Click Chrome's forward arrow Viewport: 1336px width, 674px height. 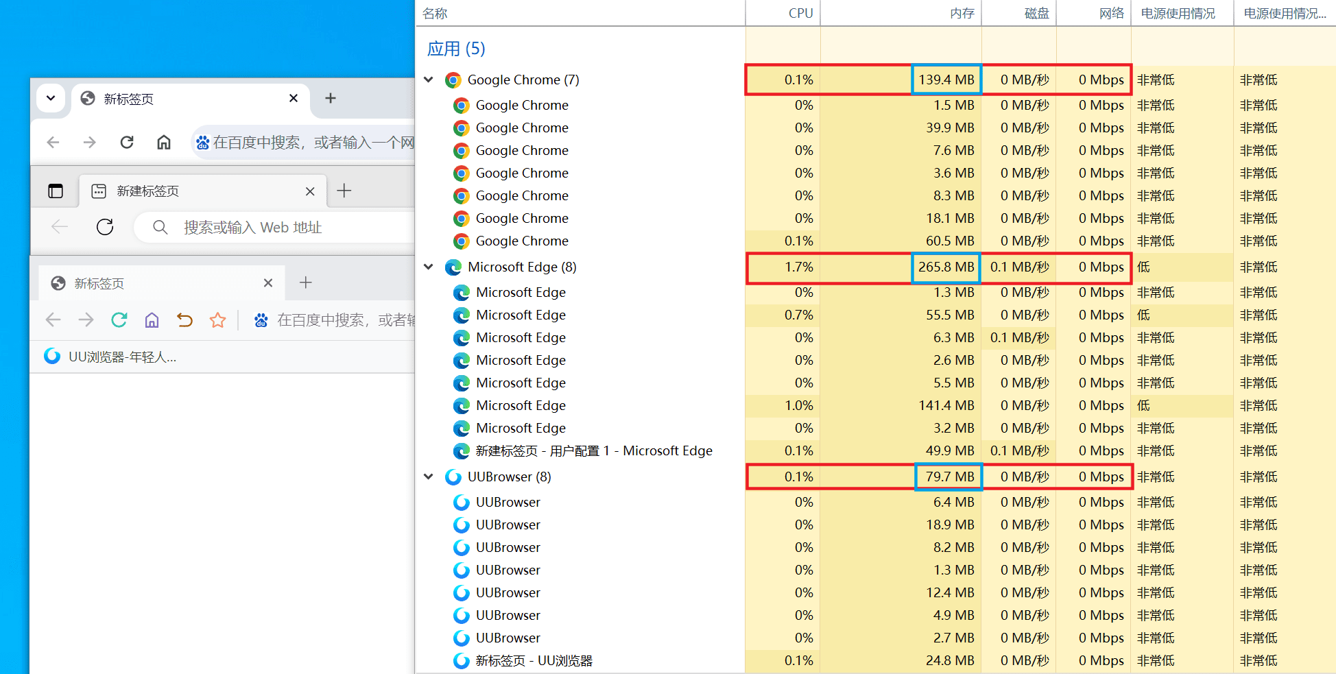[x=90, y=142]
